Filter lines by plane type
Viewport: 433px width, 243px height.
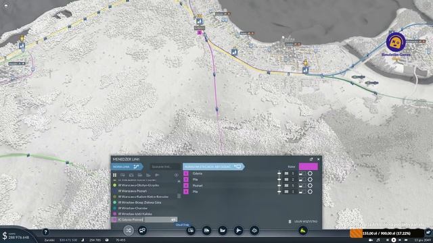[157, 175]
